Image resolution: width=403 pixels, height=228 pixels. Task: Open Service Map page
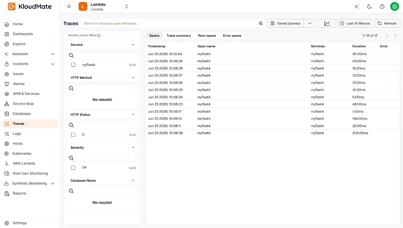pyautogui.click(x=30, y=104)
